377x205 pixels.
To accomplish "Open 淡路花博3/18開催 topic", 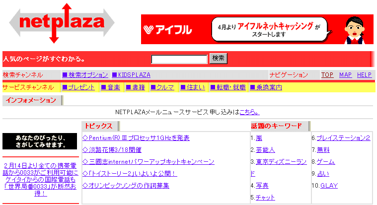I will (x=112, y=150).
